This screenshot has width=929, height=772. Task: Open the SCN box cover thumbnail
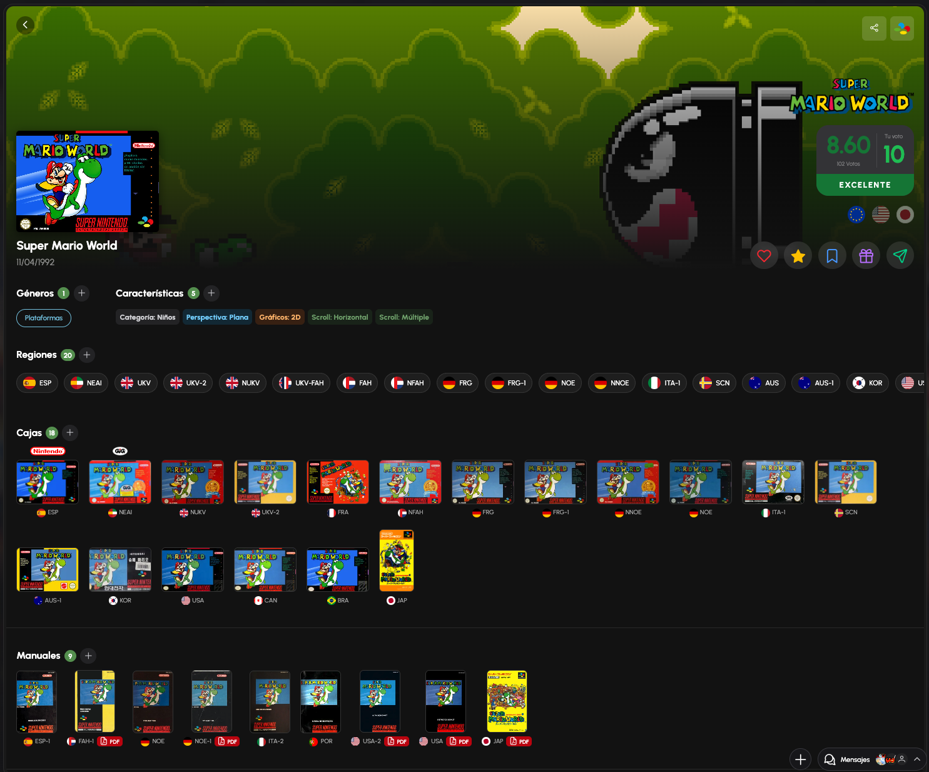846,482
